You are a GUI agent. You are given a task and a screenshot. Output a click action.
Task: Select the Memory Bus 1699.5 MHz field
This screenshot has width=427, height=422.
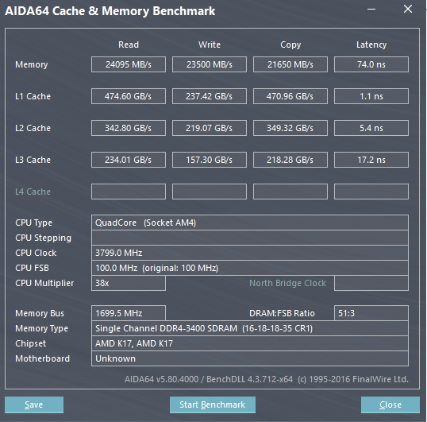pos(129,313)
